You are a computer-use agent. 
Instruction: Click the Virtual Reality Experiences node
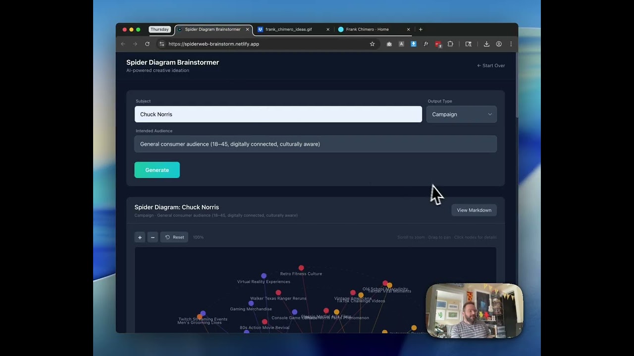[264, 276]
